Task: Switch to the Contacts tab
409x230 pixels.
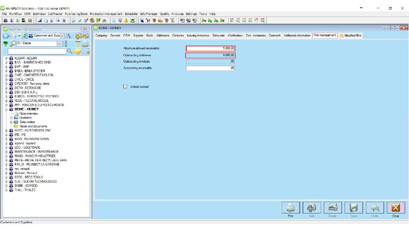Action: coord(178,35)
